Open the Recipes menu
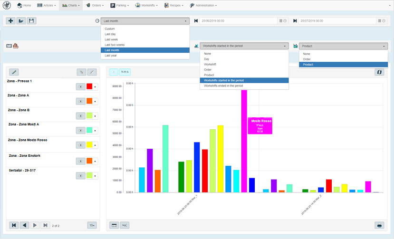This screenshot has height=239, width=394. click(174, 5)
